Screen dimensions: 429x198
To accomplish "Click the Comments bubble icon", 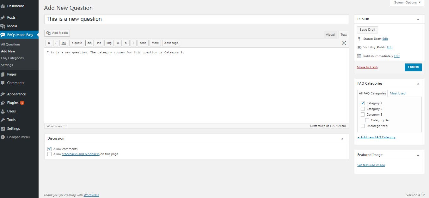I will click(3, 83).
